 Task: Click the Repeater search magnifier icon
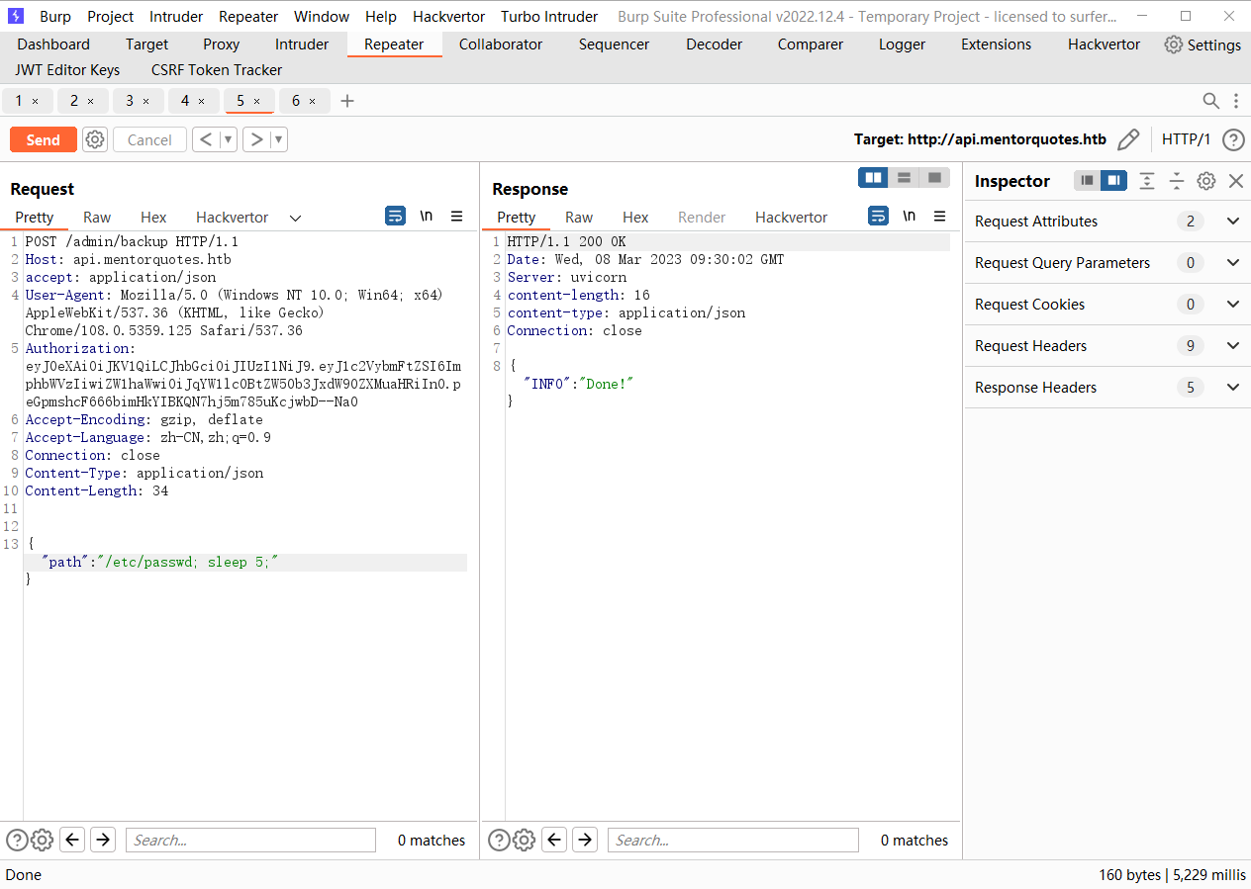[1210, 101]
